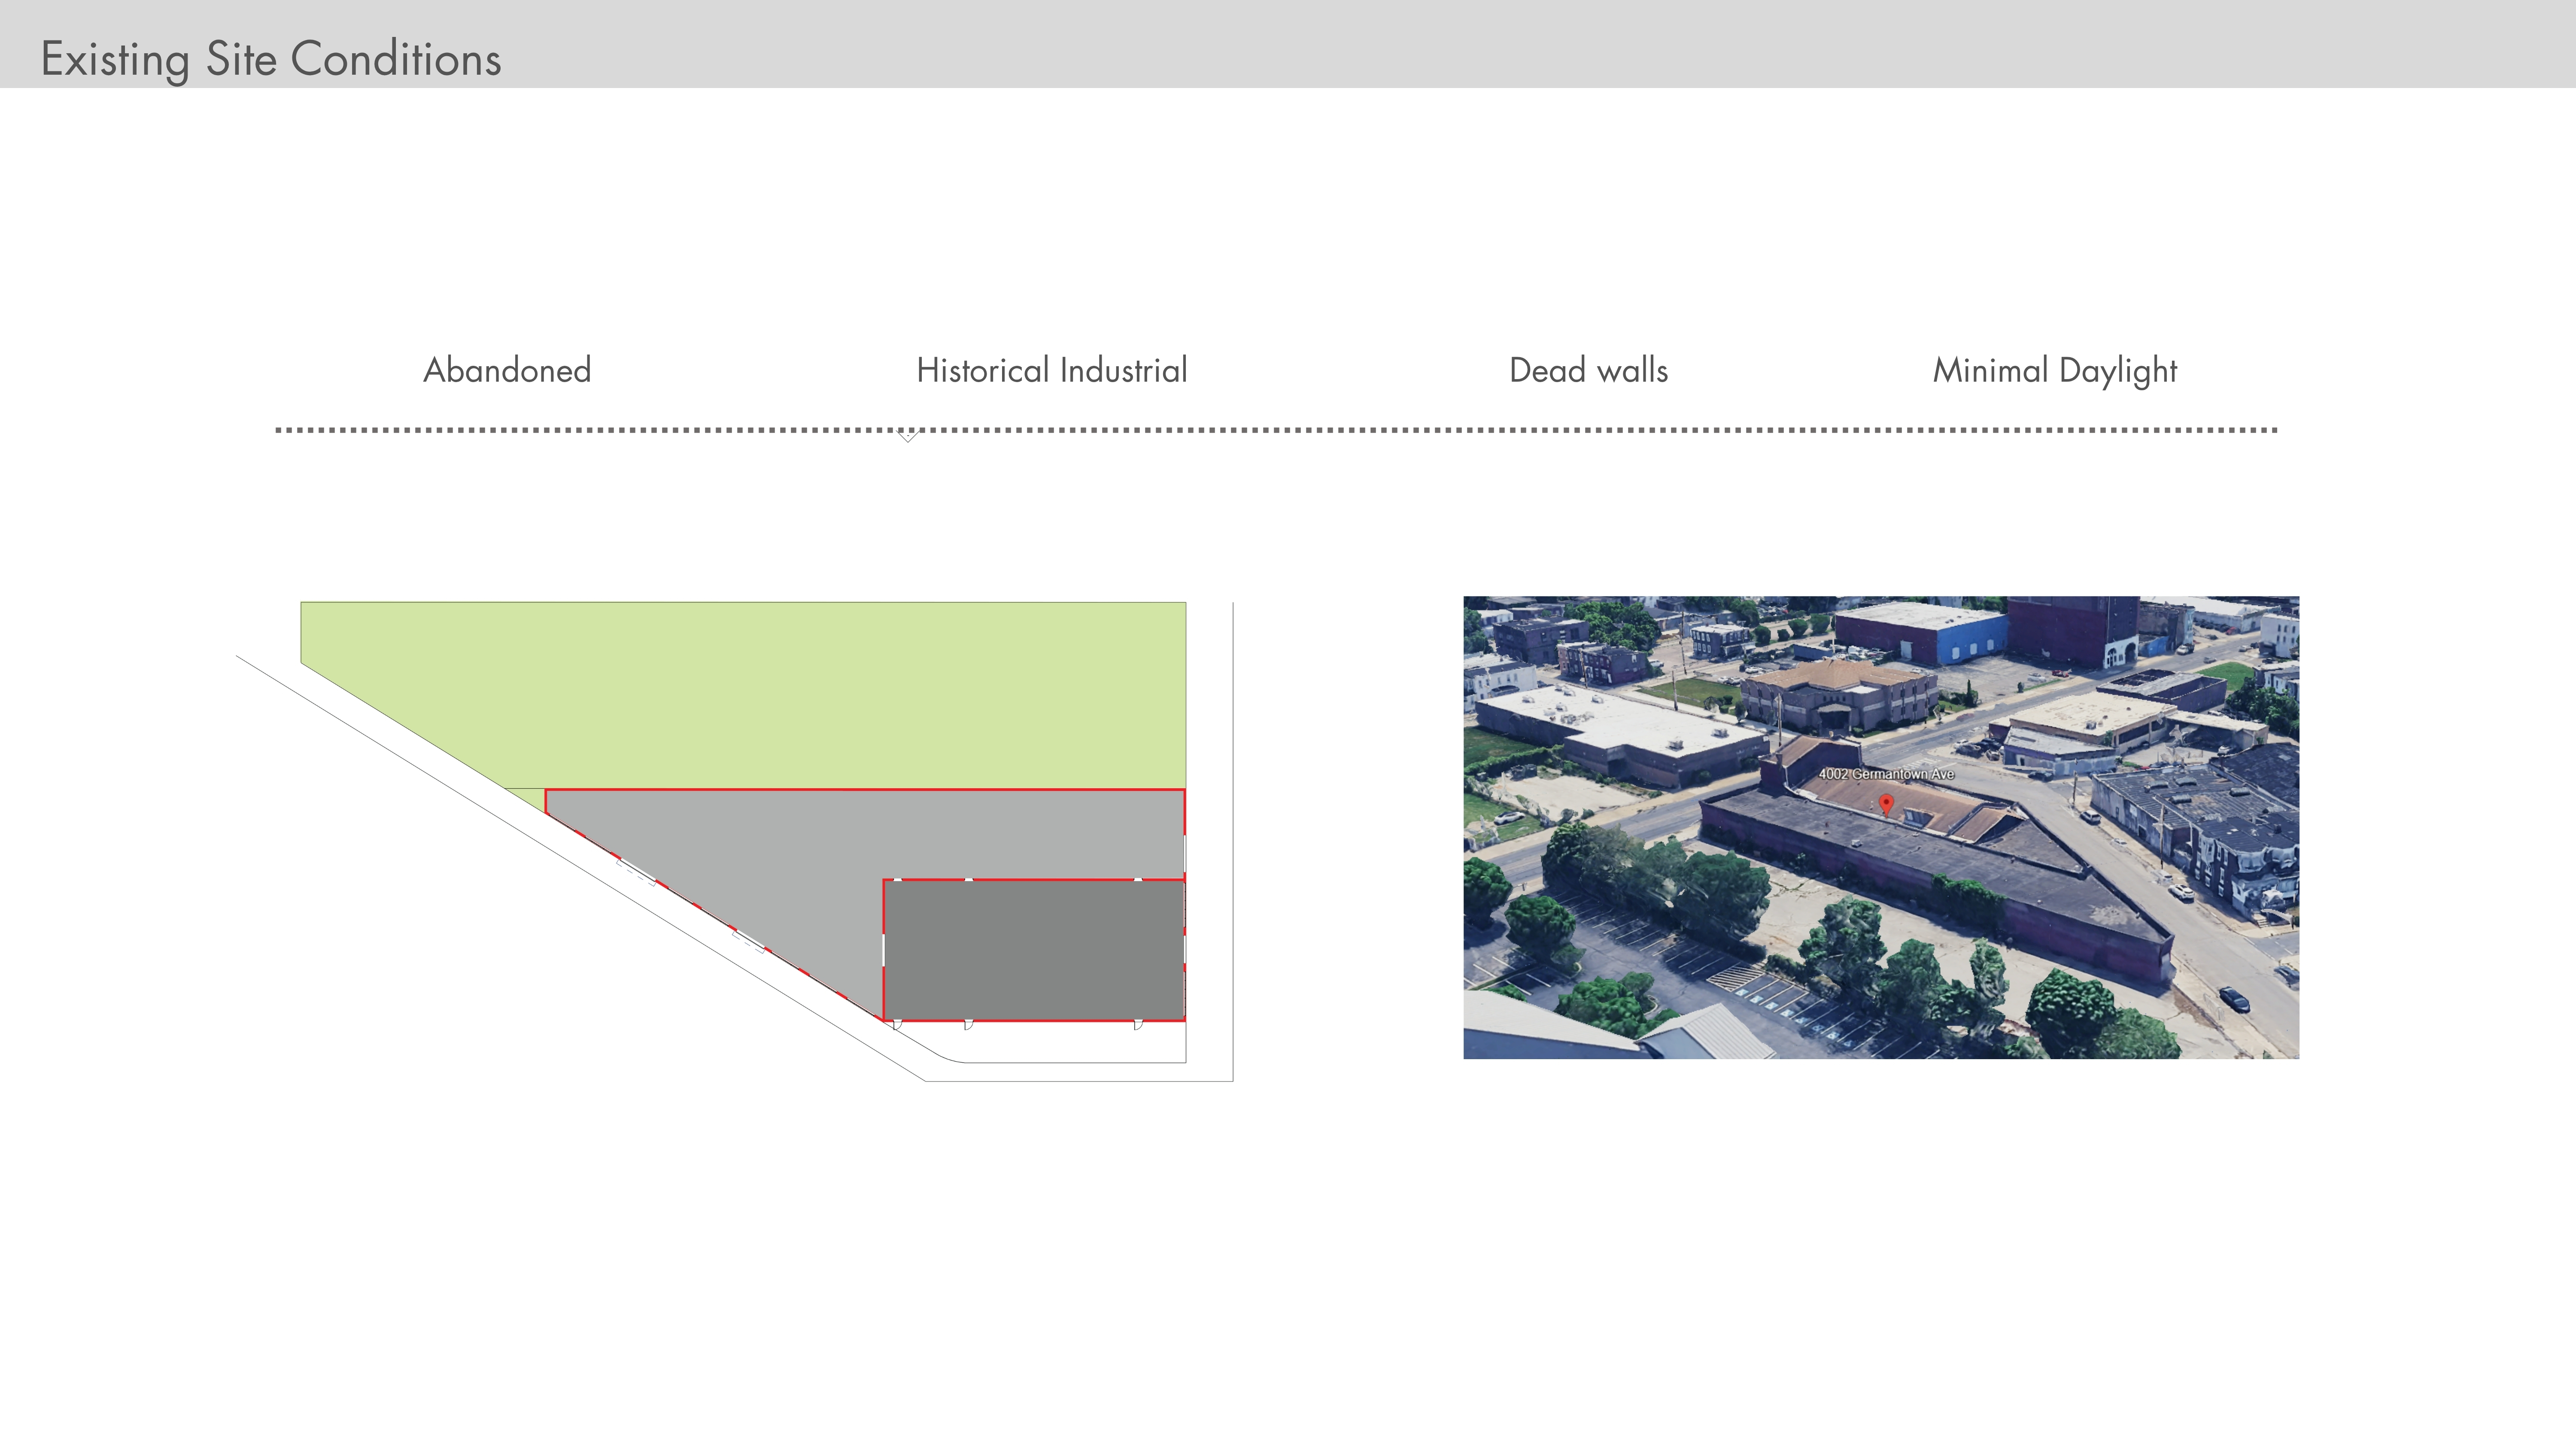Click the red map pin marker
The width and height of the screenshot is (2576, 1449).
(x=1886, y=803)
